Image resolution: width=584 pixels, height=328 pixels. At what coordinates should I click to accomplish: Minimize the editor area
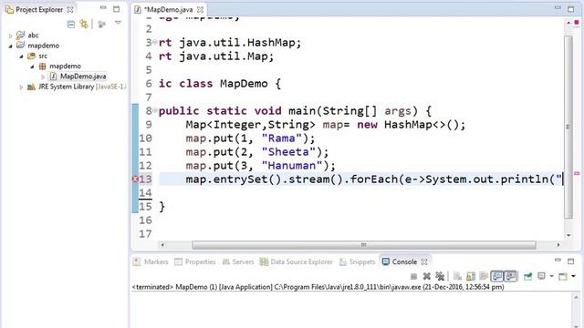[558, 8]
